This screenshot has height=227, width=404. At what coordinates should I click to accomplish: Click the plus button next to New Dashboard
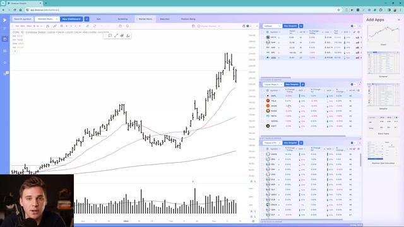[87, 19]
